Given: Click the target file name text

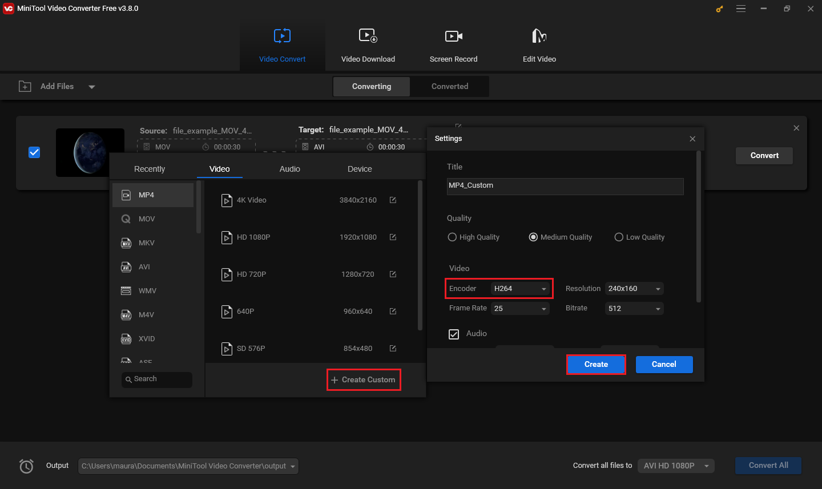Looking at the screenshot, I should click(369, 130).
